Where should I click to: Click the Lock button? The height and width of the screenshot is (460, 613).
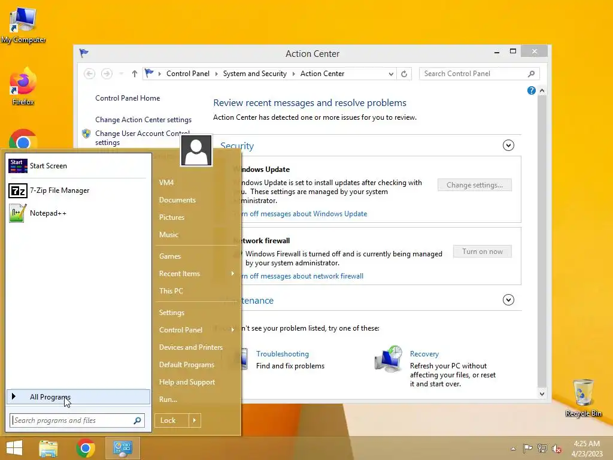172,420
